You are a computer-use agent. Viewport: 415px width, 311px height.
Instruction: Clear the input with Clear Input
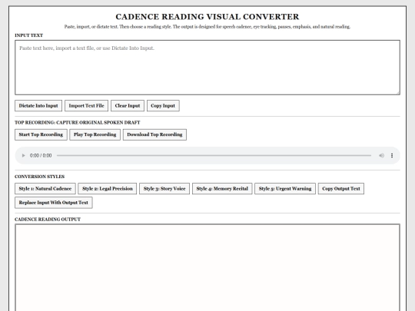(128, 106)
